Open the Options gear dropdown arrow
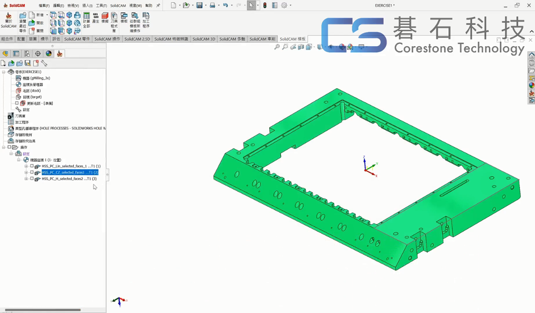Screen dimensions: 535x313 point(290,6)
